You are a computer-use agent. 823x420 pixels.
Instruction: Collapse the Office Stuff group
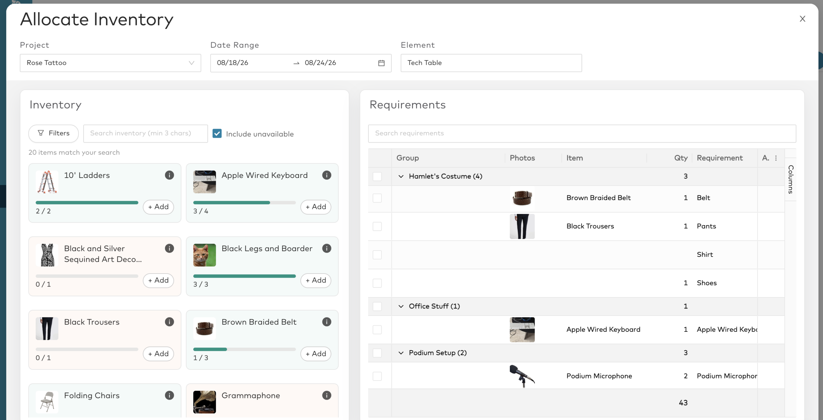coord(401,306)
